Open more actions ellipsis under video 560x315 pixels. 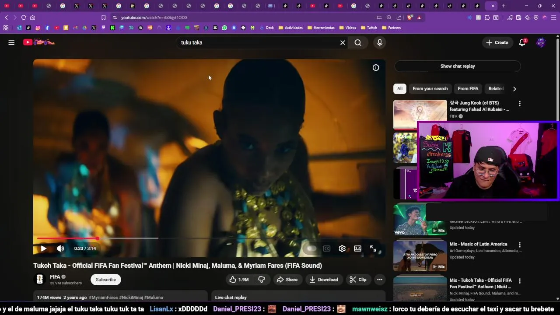[x=380, y=280]
